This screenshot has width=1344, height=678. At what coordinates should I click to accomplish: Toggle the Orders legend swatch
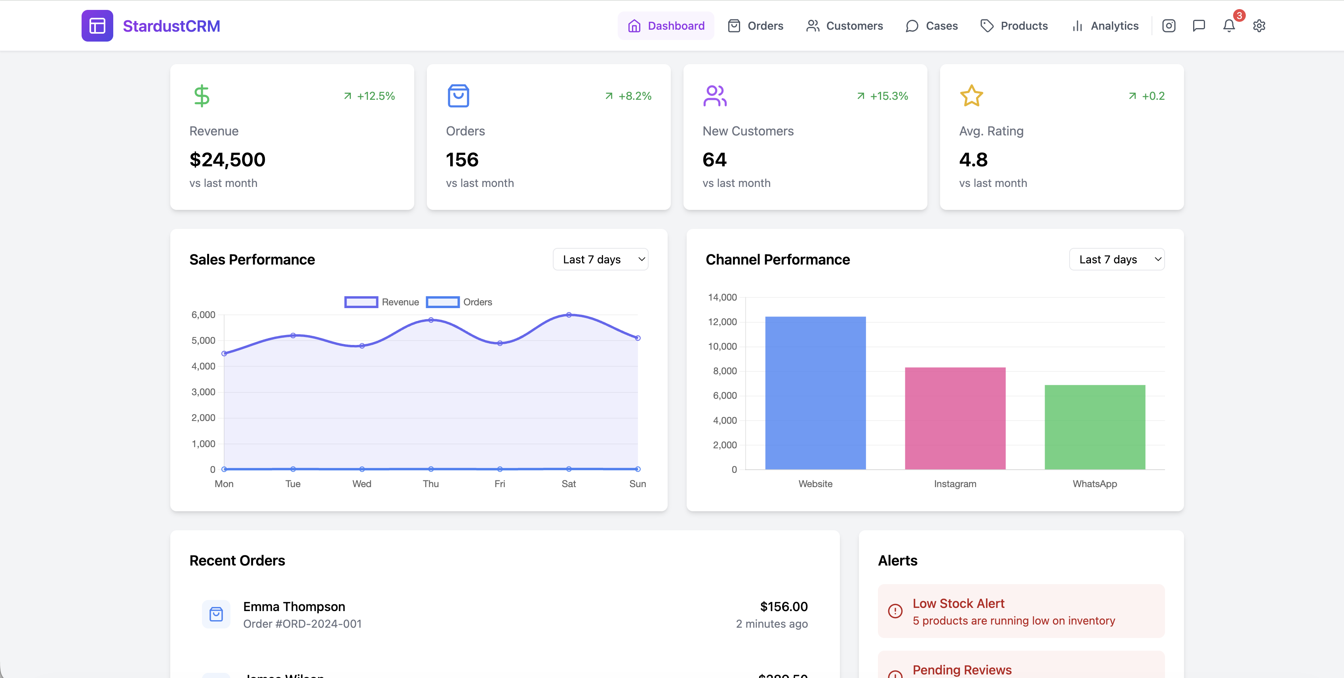point(442,302)
